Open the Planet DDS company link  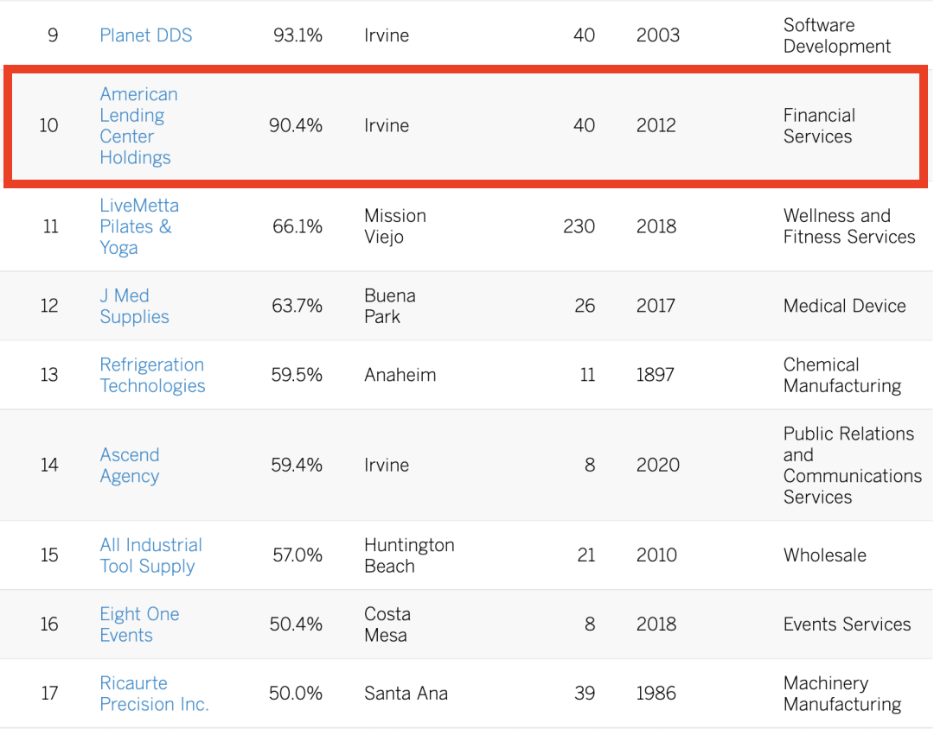pos(145,35)
